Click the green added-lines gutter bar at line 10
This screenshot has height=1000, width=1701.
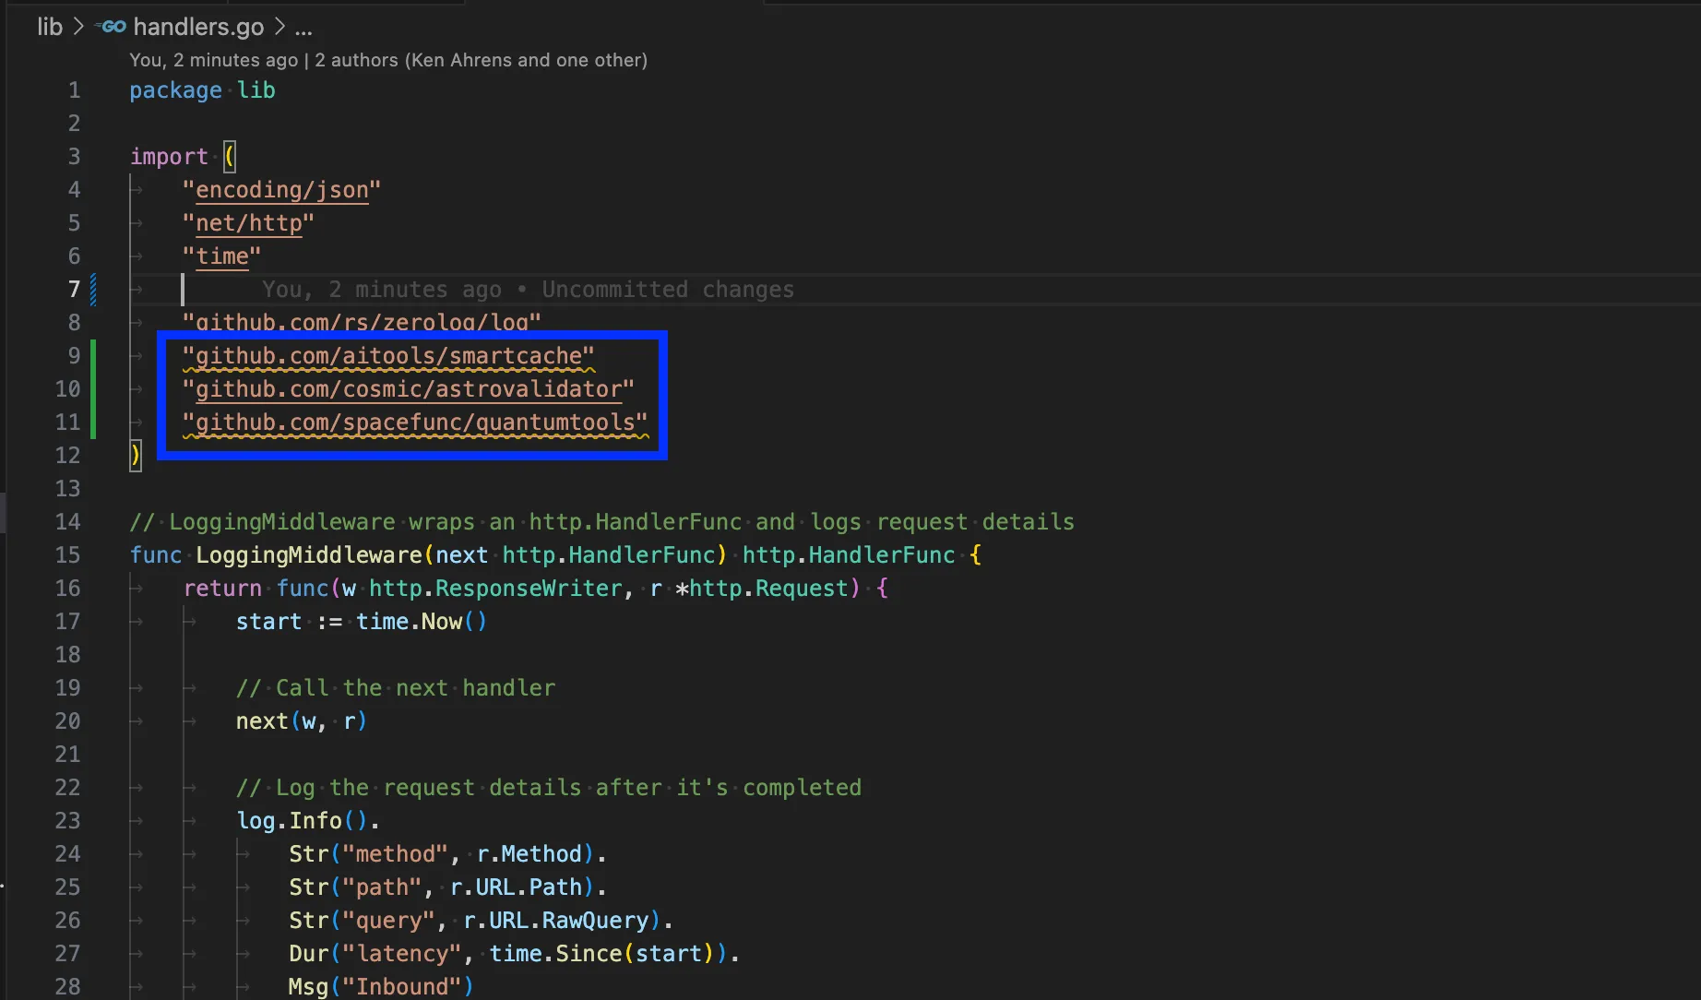tap(93, 389)
